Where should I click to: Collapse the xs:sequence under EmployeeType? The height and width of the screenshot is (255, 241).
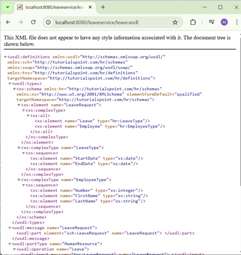click(x=23, y=185)
